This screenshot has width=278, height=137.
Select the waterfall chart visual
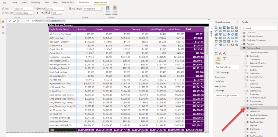(216, 34)
